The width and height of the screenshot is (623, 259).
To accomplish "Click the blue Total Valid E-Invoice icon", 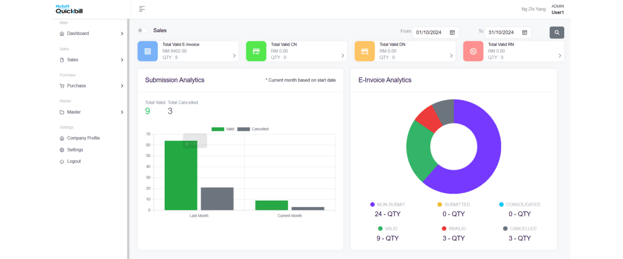I will pos(148,51).
